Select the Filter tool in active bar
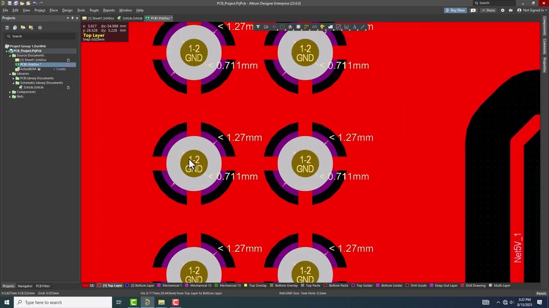Viewport: 549px width, 308px height. [258, 27]
